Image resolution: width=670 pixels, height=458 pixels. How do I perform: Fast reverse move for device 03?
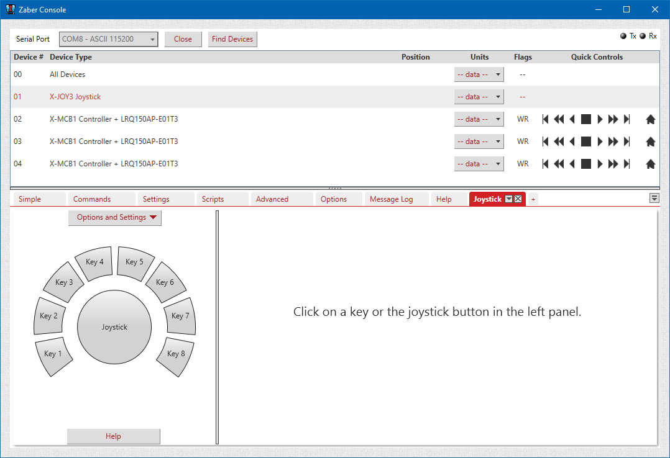(x=559, y=141)
